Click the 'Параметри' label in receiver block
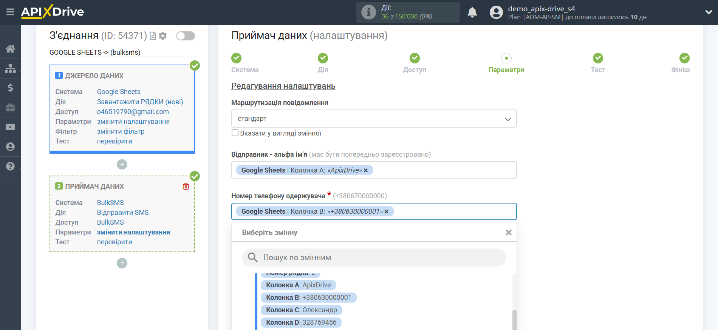Image resolution: width=718 pixels, height=330 pixels. [73, 232]
